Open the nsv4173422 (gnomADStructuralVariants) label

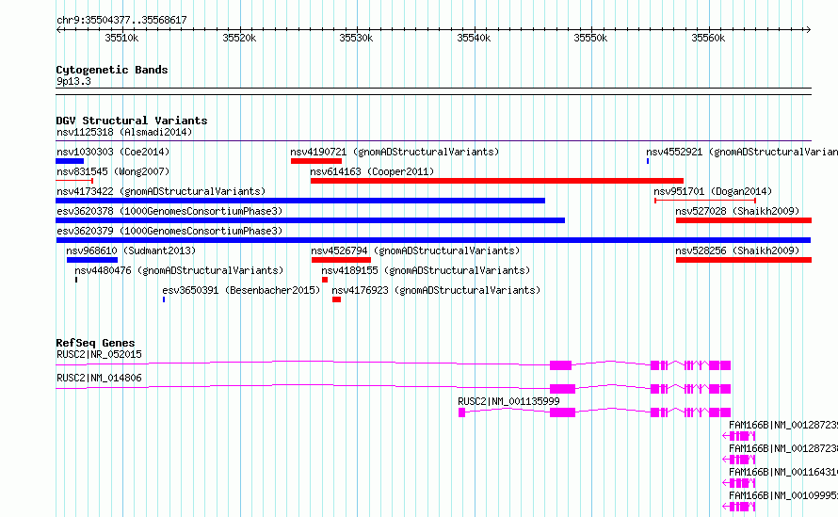[161, 191]
